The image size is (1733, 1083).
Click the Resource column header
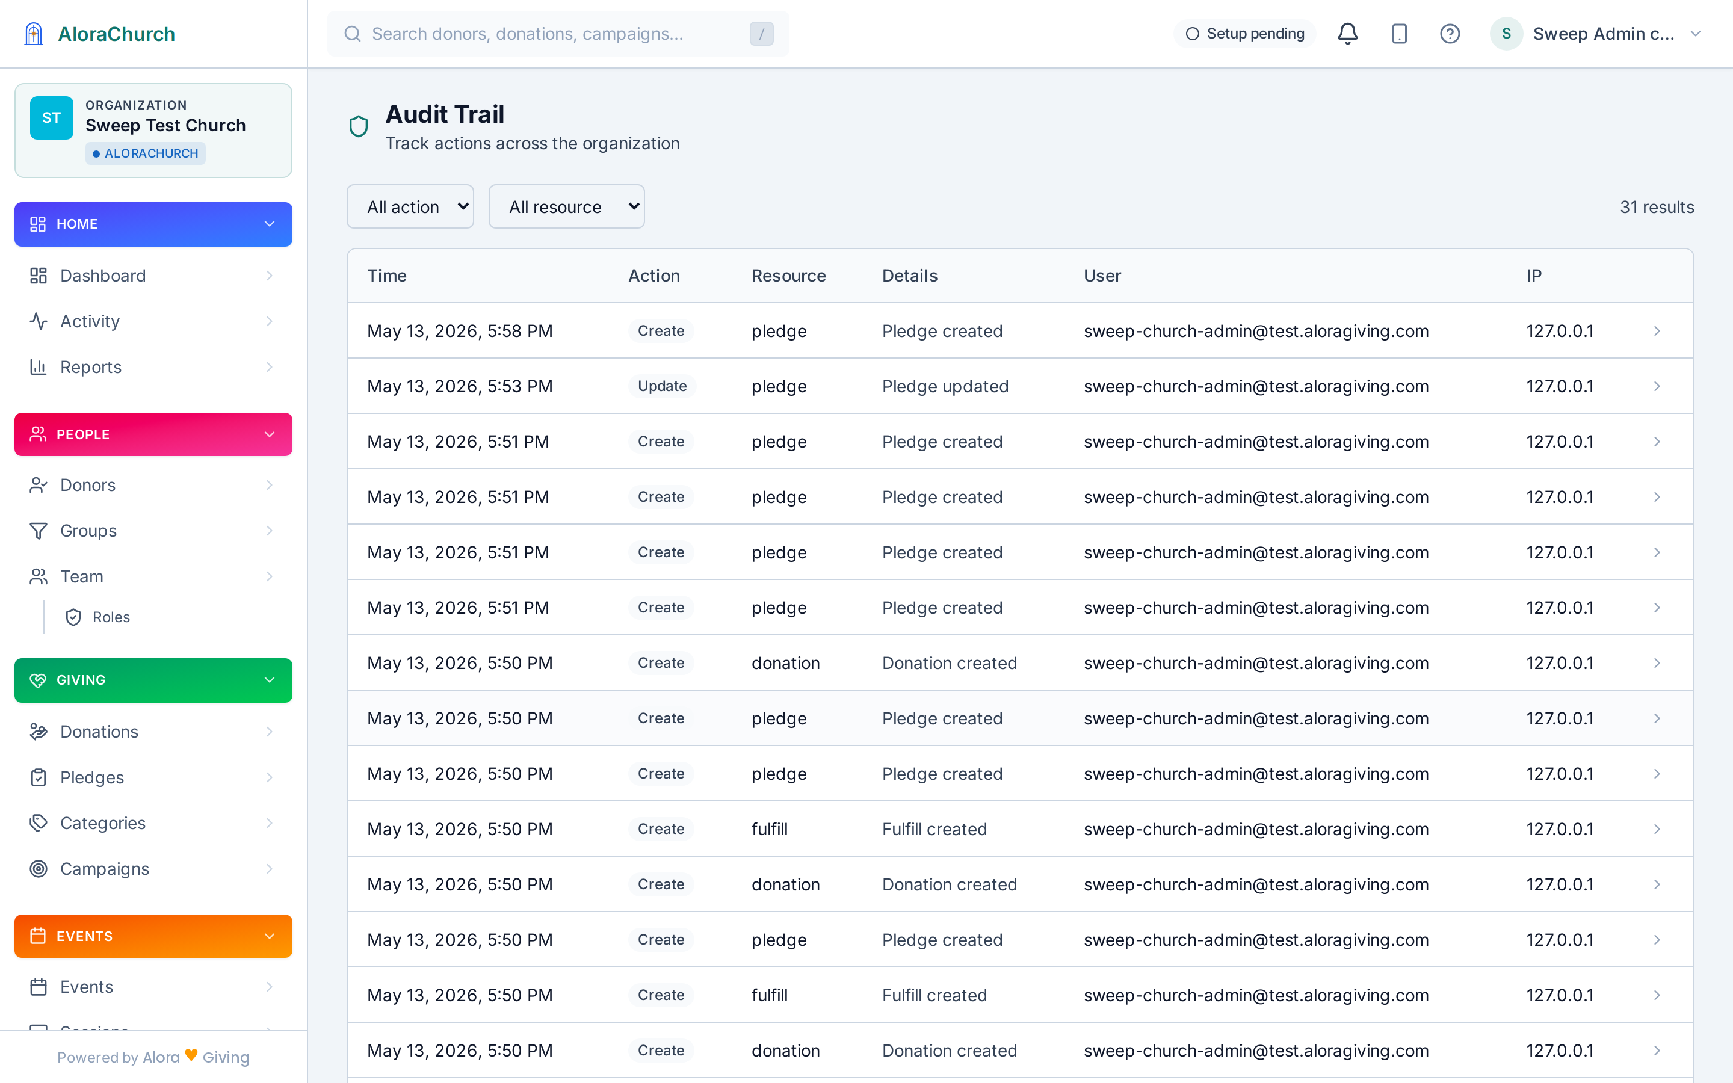[788, 276]
